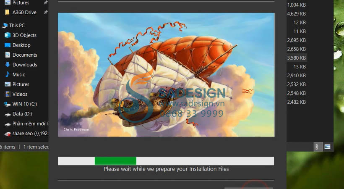The image size is (344, 189).
Task: Open the Documents folder icon
Action: click(8, 55)
